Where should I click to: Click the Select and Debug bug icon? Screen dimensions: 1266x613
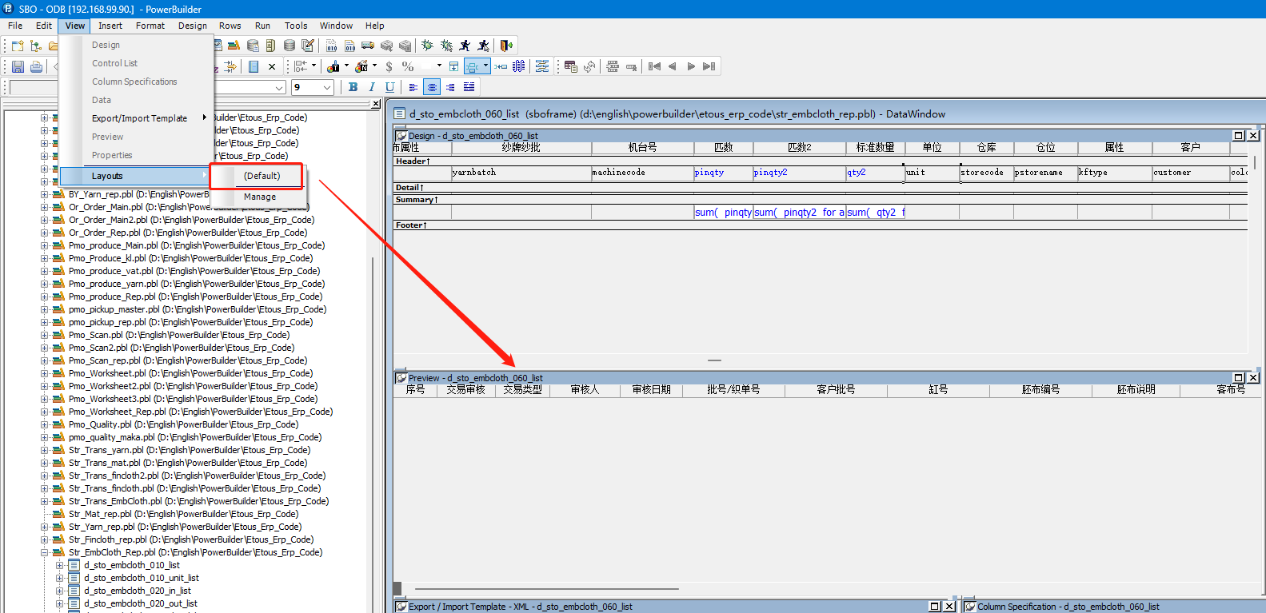[x=446, y=46]
